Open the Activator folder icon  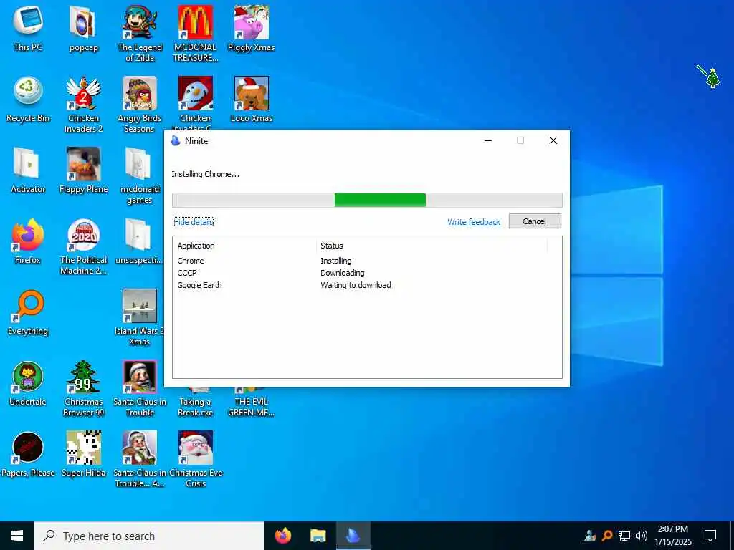(28, 170)
